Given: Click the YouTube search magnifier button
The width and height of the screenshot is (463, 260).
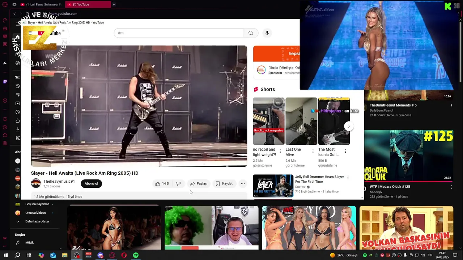Looking at the screenshot, I should click(251, 33).
